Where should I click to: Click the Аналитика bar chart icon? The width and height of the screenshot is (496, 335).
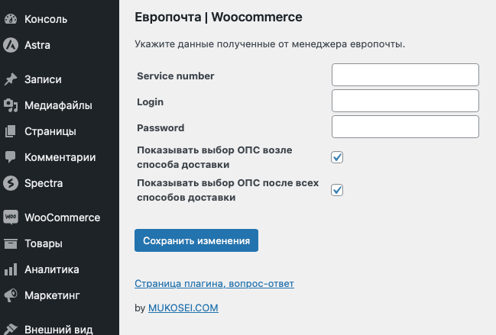(11, 269)
